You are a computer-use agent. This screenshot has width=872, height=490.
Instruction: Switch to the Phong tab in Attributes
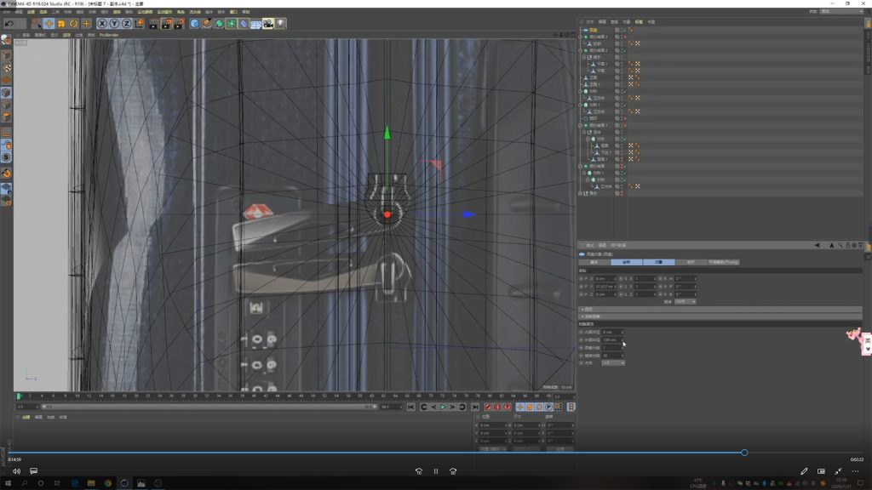(724, 262)
